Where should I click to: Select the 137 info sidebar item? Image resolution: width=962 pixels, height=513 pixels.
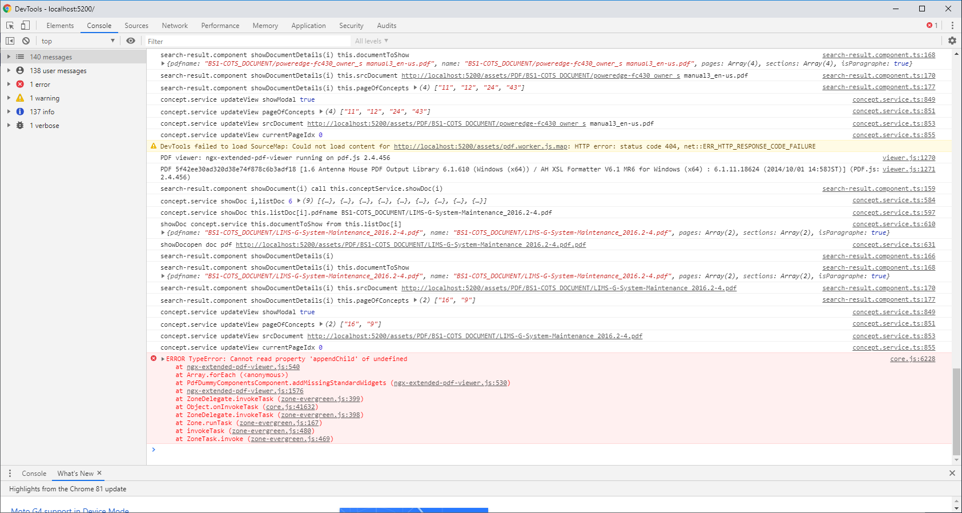73,112
